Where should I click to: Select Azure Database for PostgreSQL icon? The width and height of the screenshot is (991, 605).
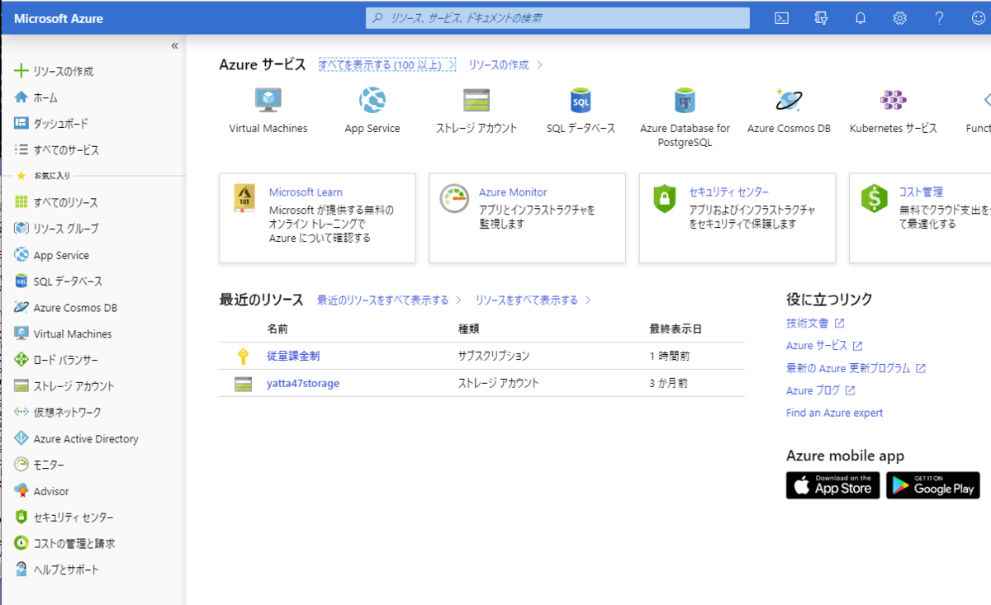point(685,99)
